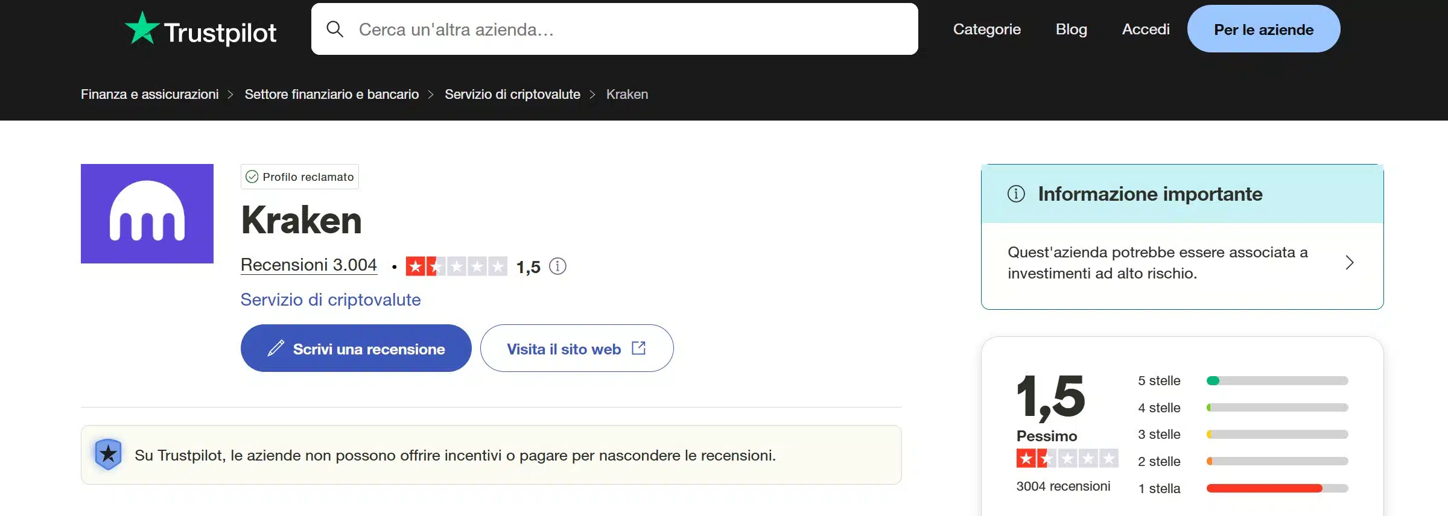This screenshot has width=1448, height=516.
Task: Select Servizio di criptovalute in breadcrumb
Action: (512, 94)
